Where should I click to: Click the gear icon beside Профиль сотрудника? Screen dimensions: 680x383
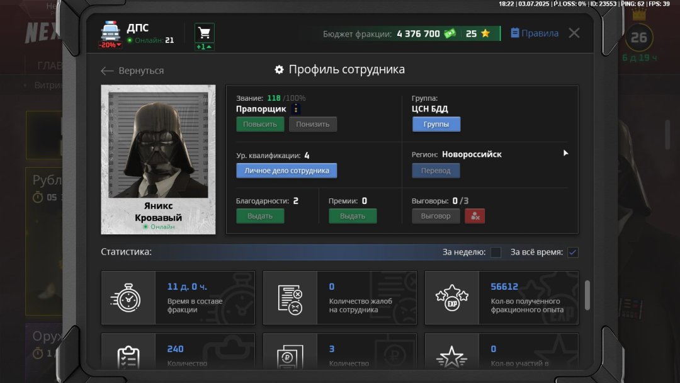click(x=280, y=69)
